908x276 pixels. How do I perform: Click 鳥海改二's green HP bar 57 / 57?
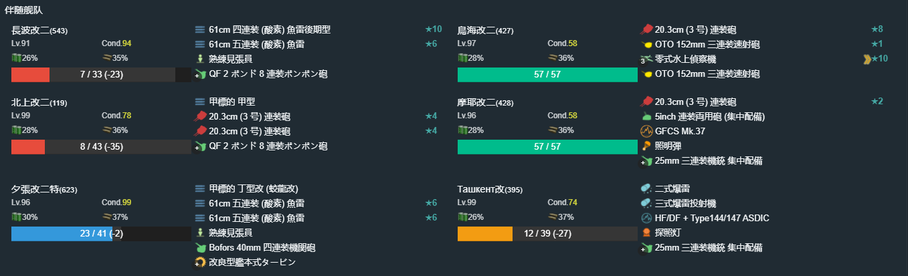(x=547, y=75)
